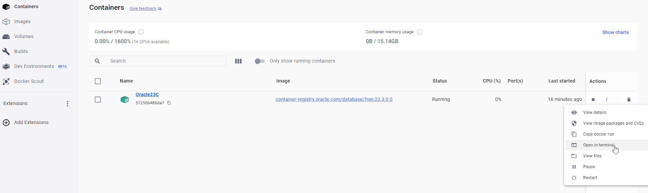
Task: Click the Status column header
Action: click(x=439, y=81)
